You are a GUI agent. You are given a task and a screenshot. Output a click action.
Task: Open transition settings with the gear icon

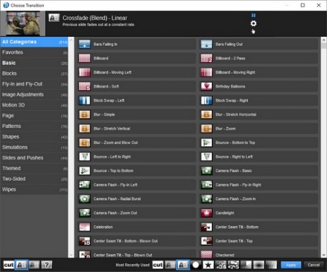(x=254, y=23)
